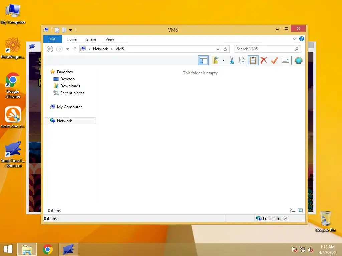
Task: Click the Sonic window title icon behind
Action: [32, 46]
